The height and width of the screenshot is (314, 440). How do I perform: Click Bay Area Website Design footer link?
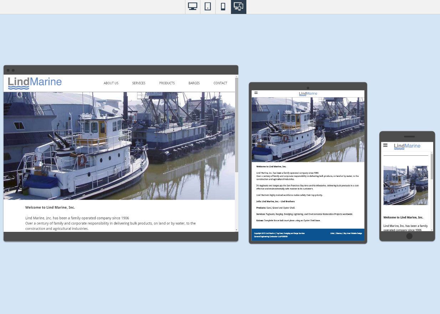click(x=353, y=233)
